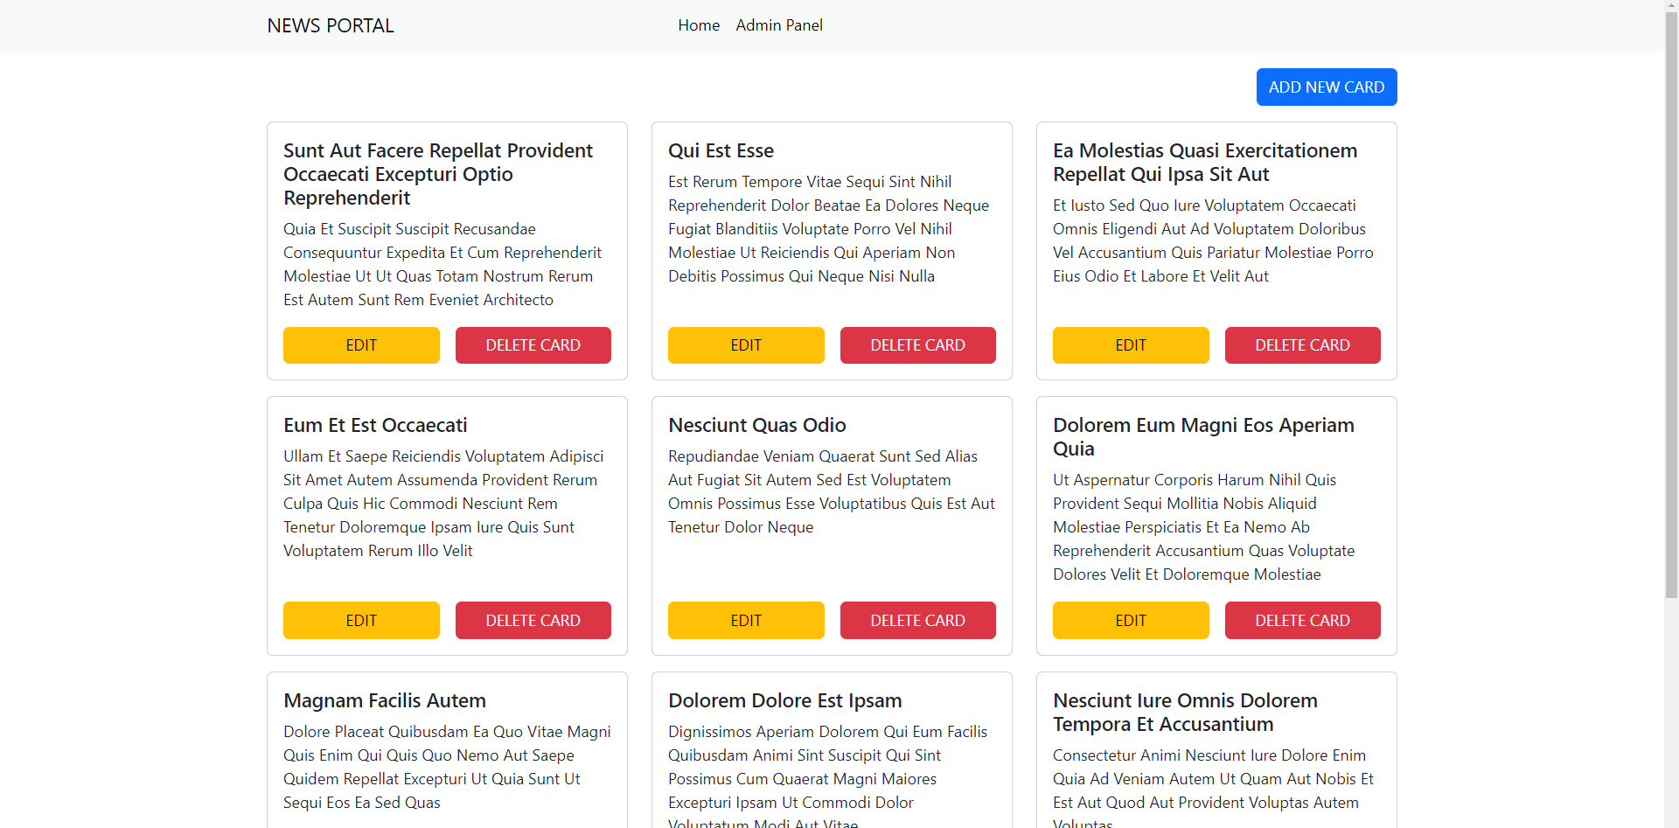Delete the 'Nesciunt Quas Odio' card
The image size is (1679, 828).
pos(917,621)
